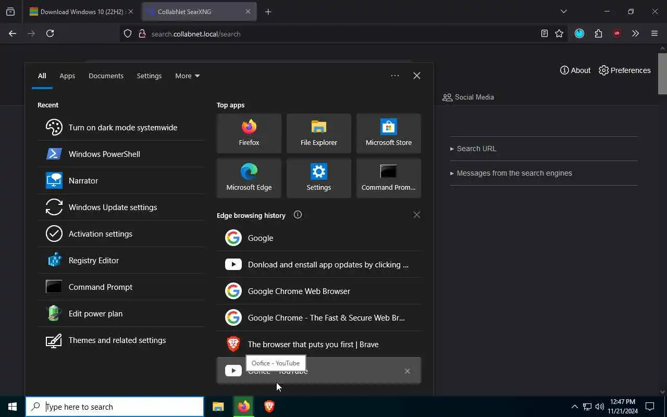This screenshot has width=667, height=417.
Task: Open new Firefox tab
Action: [268, 11]
